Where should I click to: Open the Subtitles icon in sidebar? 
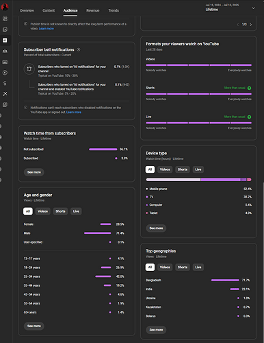tap(5, 62)
